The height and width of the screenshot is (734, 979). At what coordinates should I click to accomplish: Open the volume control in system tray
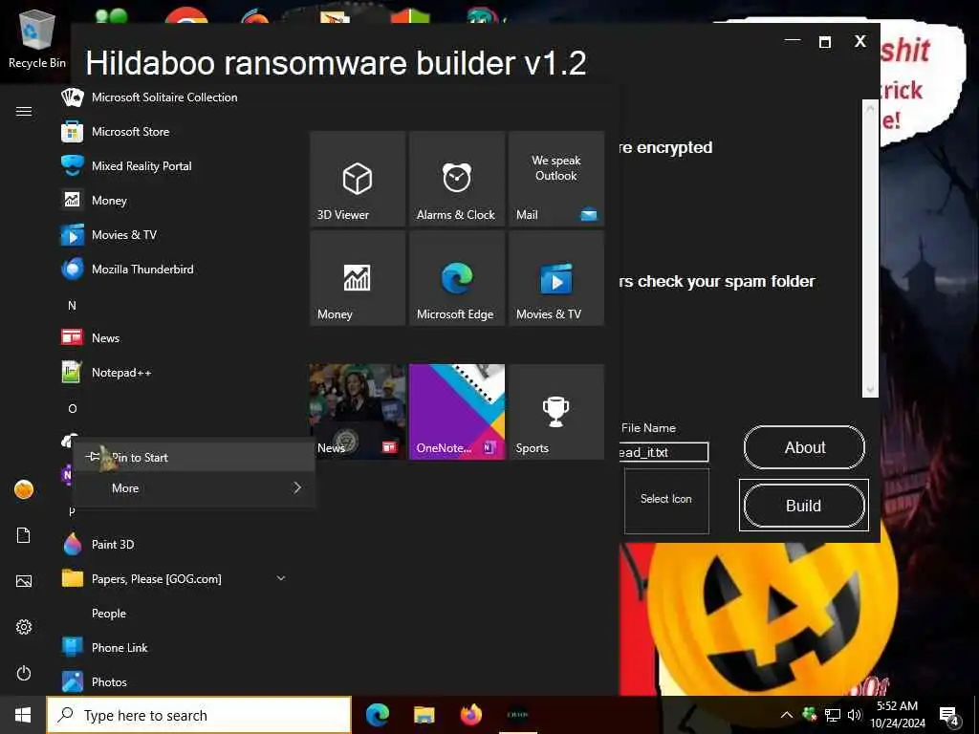(x=854, y=715)
